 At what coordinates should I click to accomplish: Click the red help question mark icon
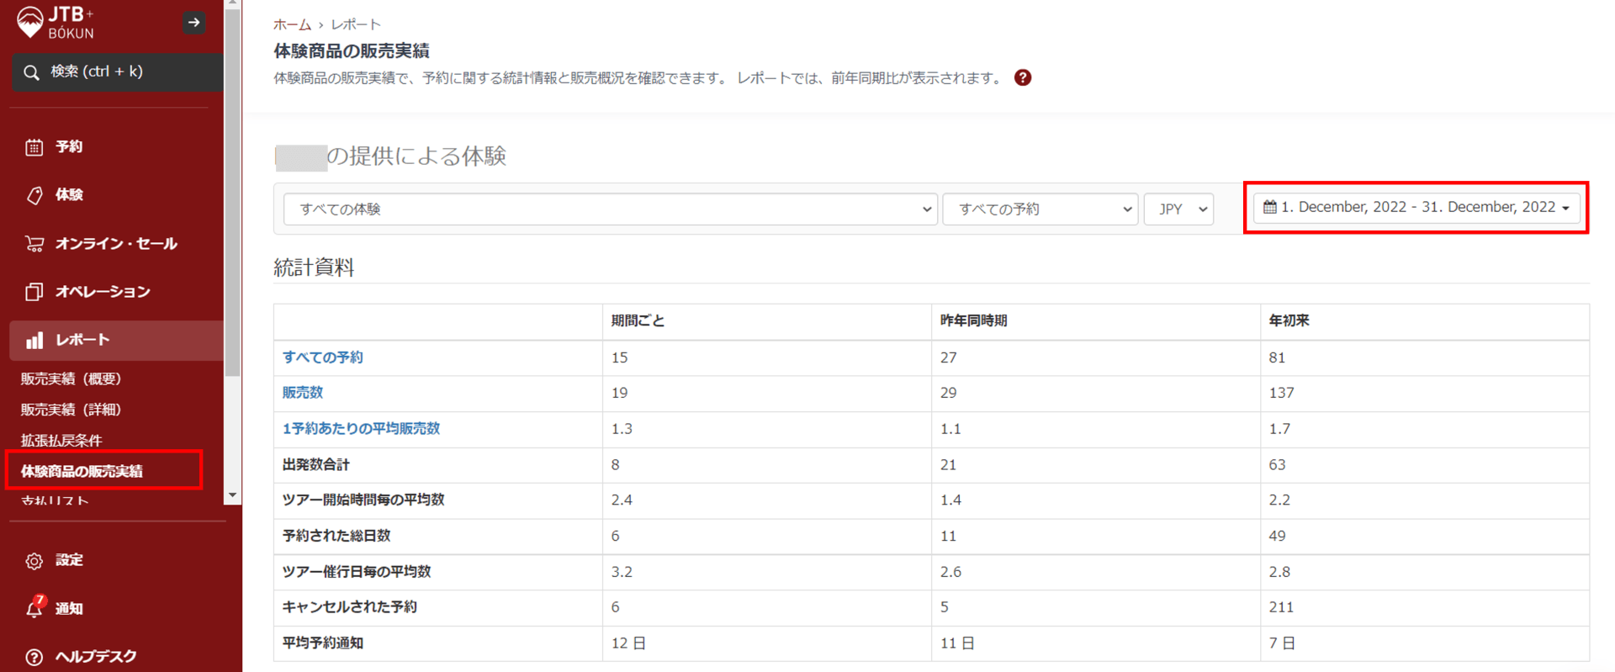[1022, 78]
